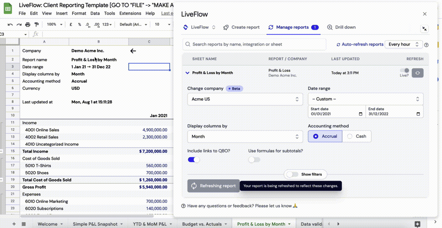The height and width of the screenshot is (228, 442).
Task: Click the Create report megaphone icon
Action: pyautogui.click(x=226, y=27)
